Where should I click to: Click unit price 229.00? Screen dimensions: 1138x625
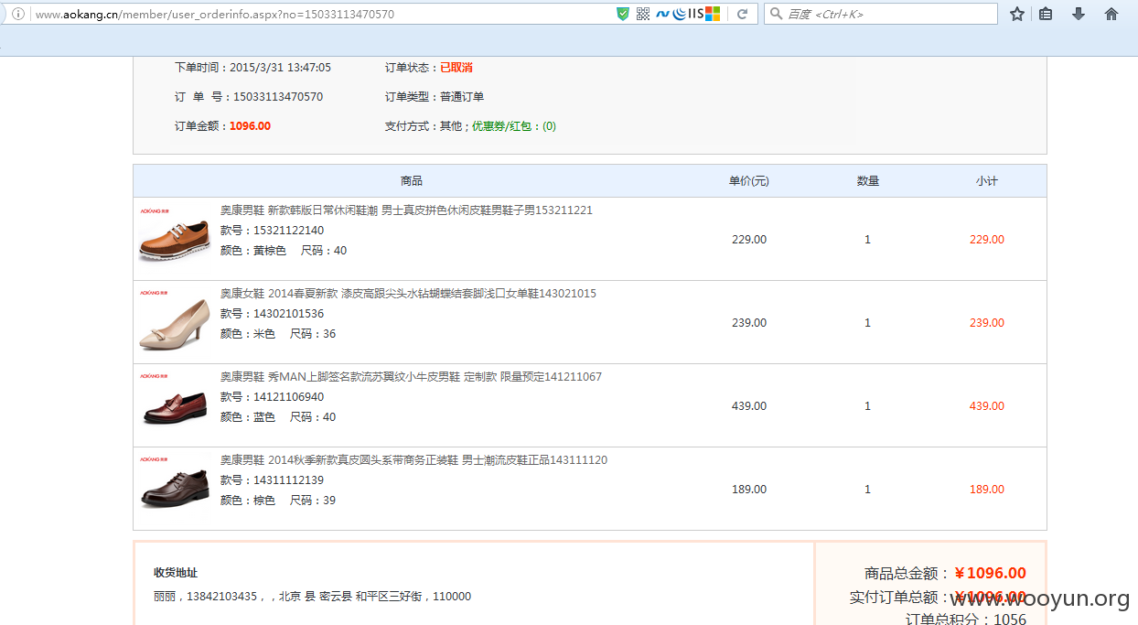coord(749,240)
